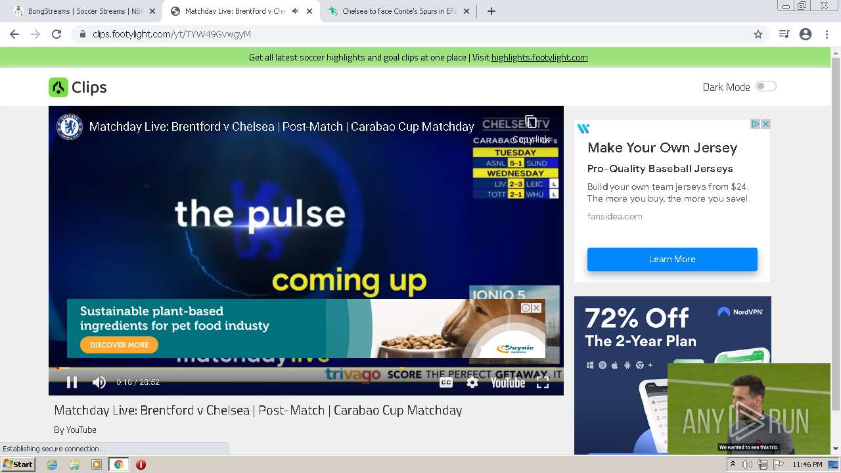The height and width of the screenshot is (473, 841).
Task: Click the page vertical scrollbar
Action: (x=836, y=235)
